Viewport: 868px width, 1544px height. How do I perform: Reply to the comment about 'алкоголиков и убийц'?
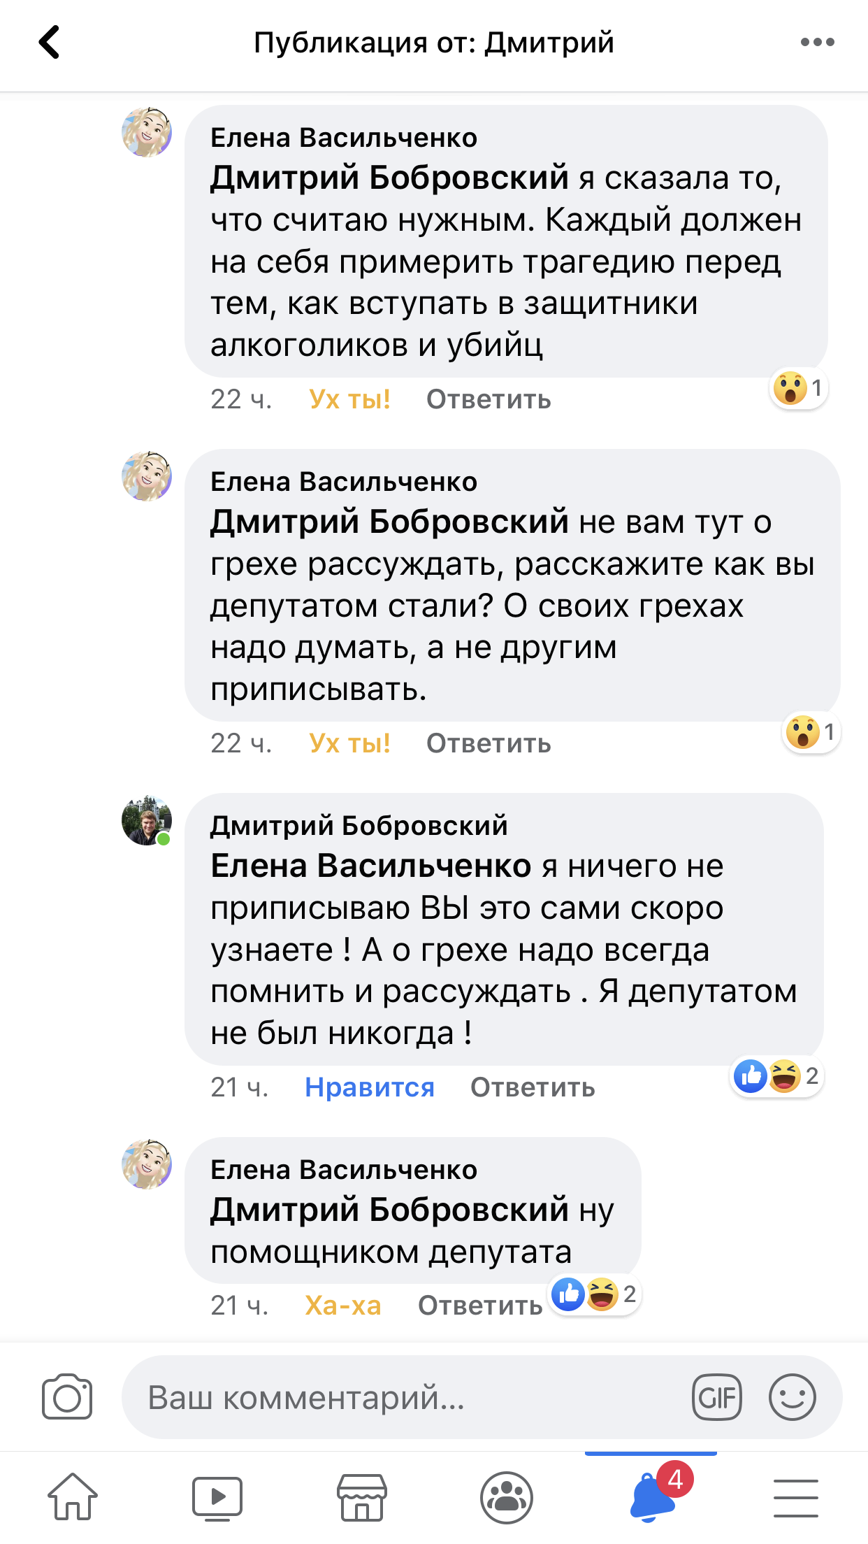(489, 399)
